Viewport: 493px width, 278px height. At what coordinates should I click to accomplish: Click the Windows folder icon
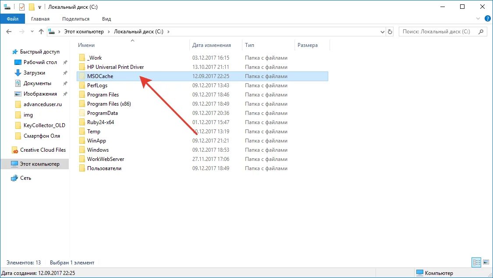pos(82,150)
